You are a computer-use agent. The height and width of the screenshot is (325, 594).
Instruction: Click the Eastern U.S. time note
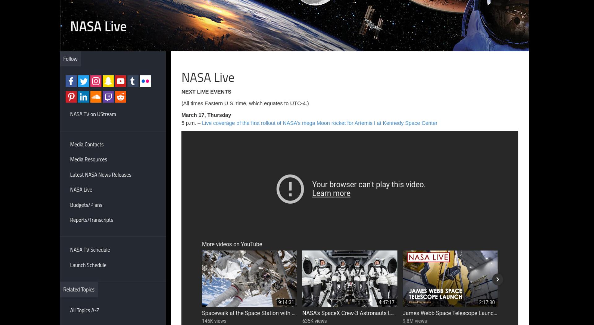pyautogui.click(x=245, y=103)
